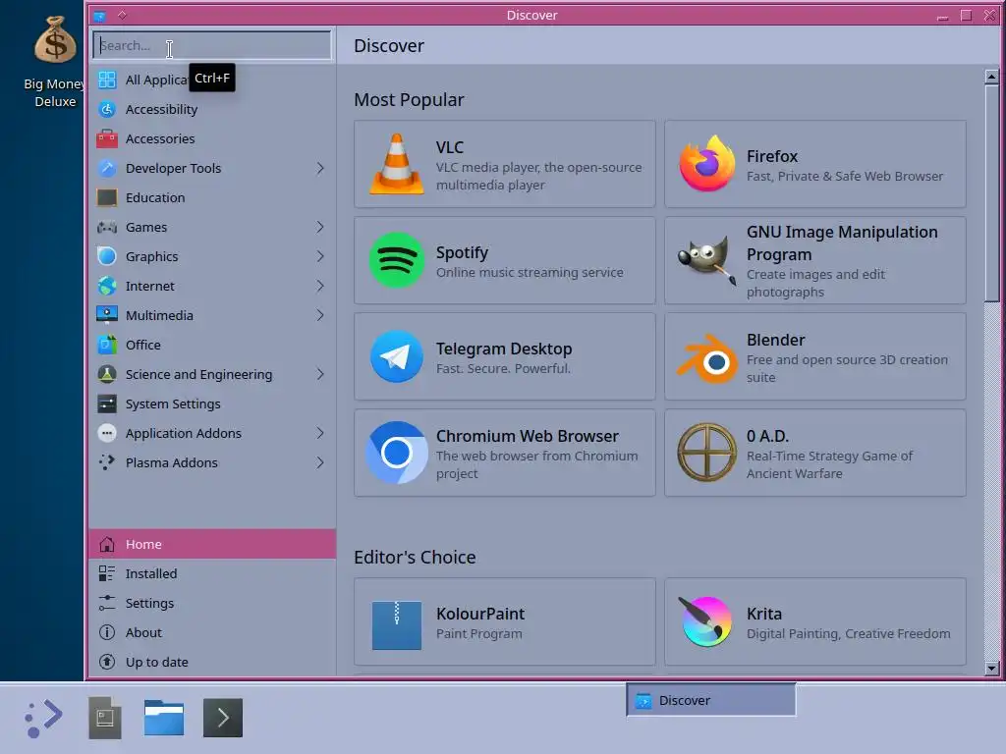Launch the taskbar terminal icon
Viewport: 1006px width, 754px height.
pos(223,718)
